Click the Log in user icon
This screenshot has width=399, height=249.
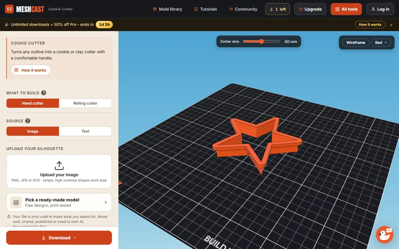click(373, 9)
